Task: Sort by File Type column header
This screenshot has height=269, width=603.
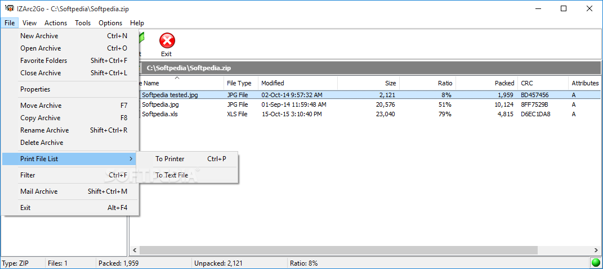Action: coord(241,83)
